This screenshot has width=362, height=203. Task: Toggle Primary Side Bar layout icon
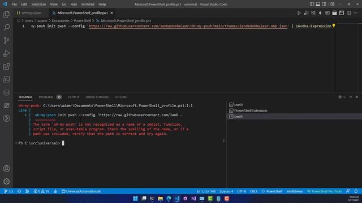[x=312, y=4]
